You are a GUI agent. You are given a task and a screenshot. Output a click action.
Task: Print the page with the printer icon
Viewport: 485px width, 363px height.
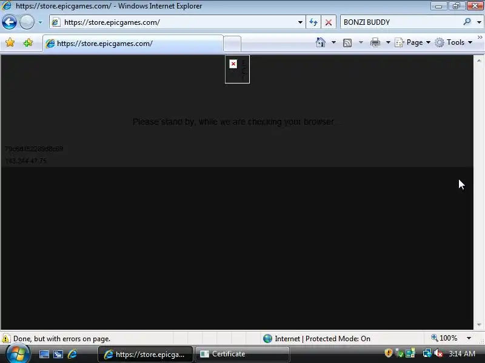375,42
